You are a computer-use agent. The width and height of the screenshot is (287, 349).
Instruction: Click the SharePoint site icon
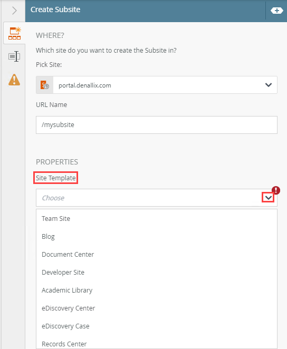coord(45,85)
